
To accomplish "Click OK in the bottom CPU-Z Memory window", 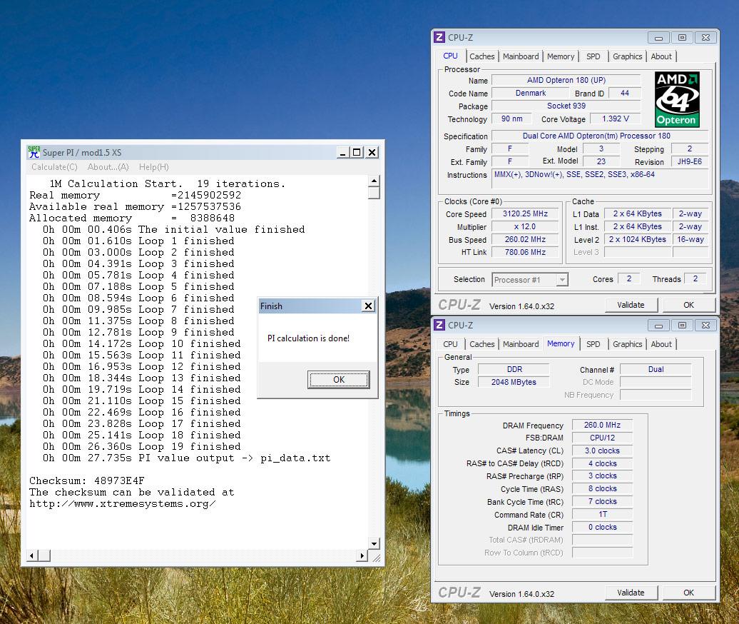I will 688,593.
